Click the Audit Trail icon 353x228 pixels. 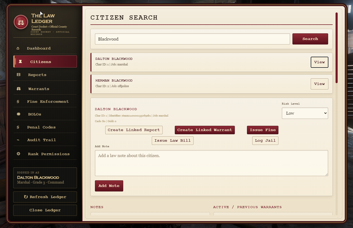pyautogui.click(x=18, y=140)
